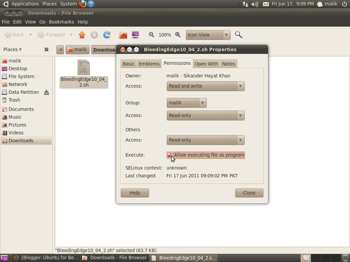The height and width of the screenshot is (262, 350).
Task: Switch to the Open With tab
Action: pos(206,64)
